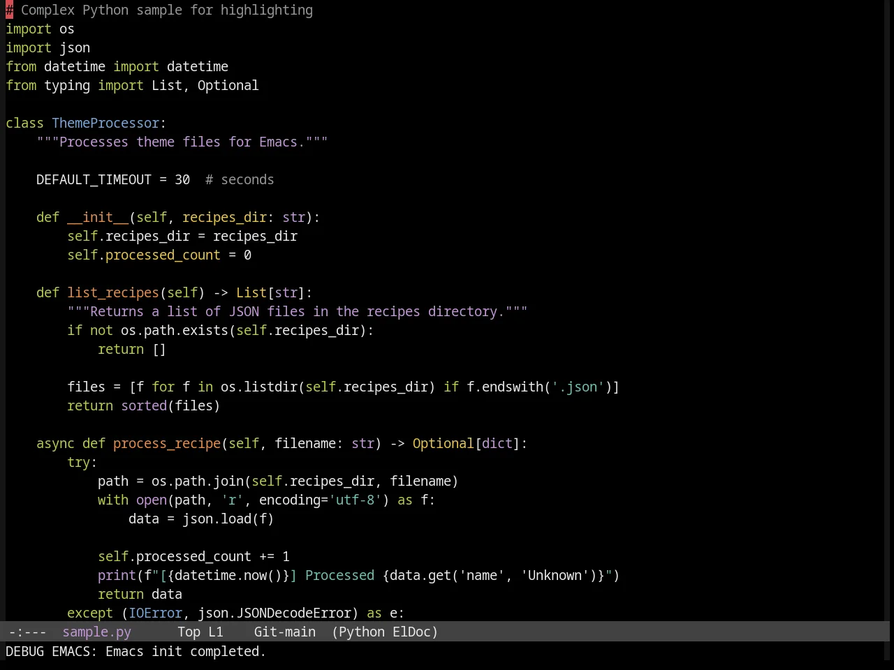
Task: Click 'return data' statement
Action: pos(140,594)
